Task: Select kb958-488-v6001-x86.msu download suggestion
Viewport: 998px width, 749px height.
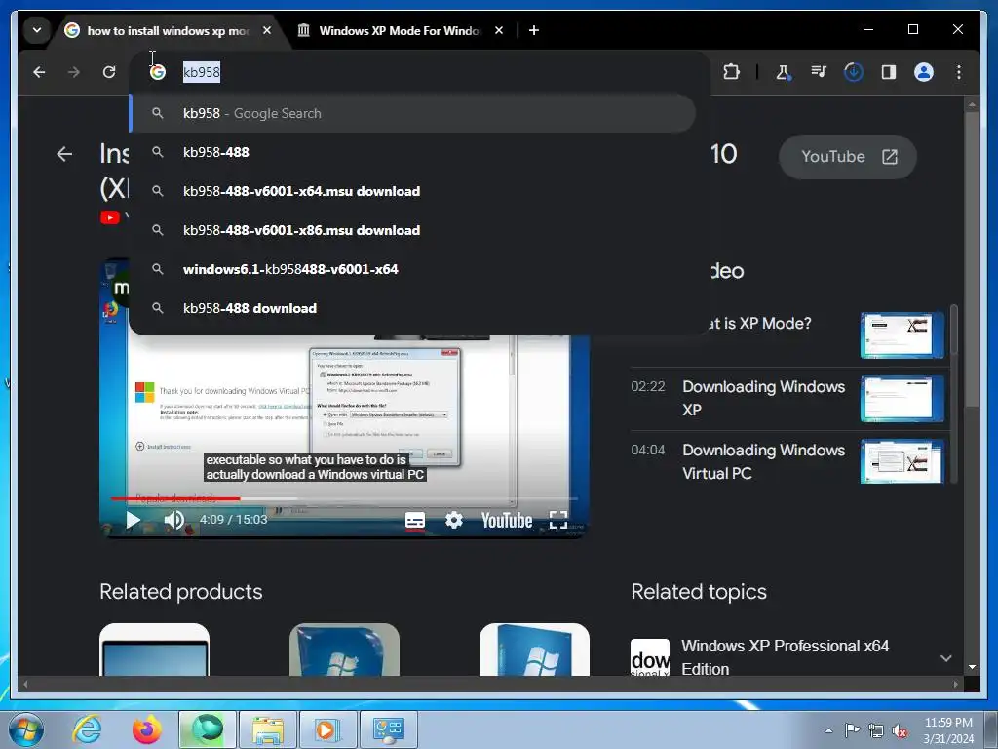Action: [412, 230]
